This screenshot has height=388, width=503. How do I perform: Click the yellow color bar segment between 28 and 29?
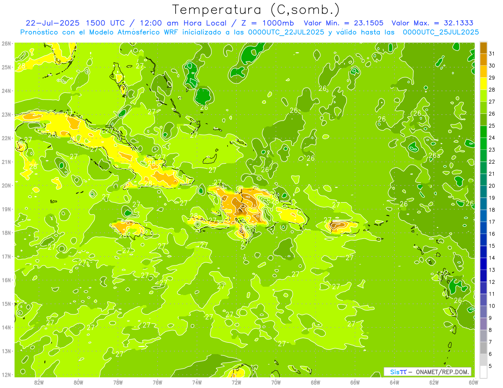coord(483,84)
